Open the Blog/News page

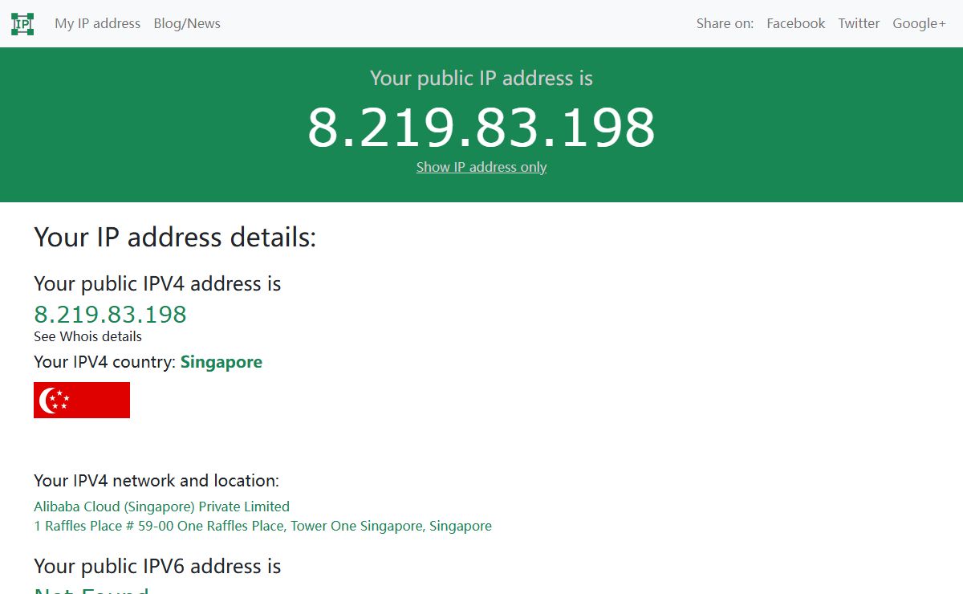(187, 23)
